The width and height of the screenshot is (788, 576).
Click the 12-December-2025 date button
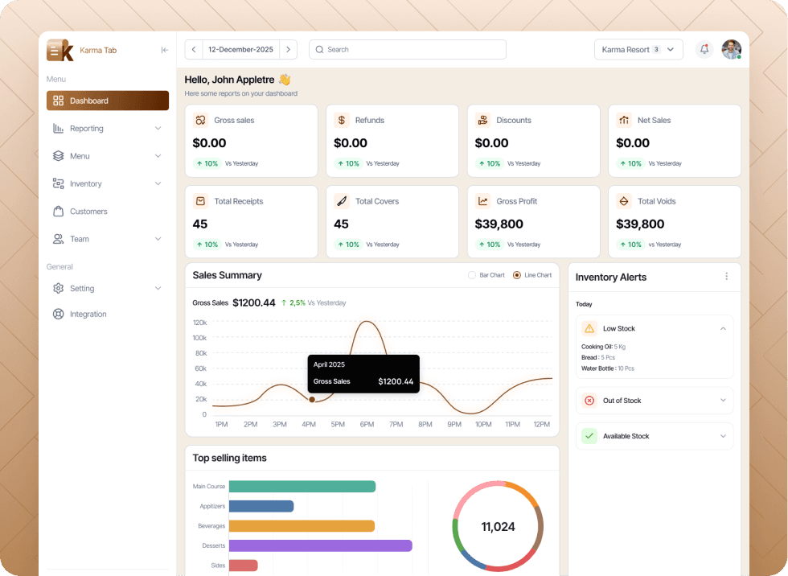[x=240, y=49]
